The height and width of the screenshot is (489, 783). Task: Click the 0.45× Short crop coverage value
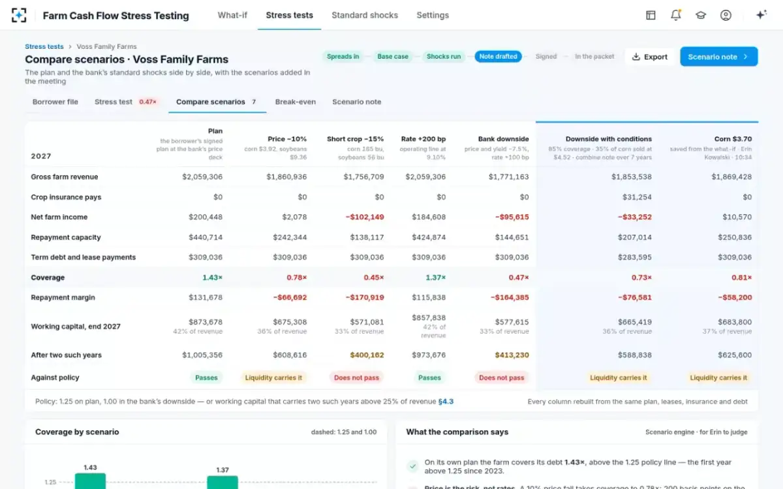(374, 278)
